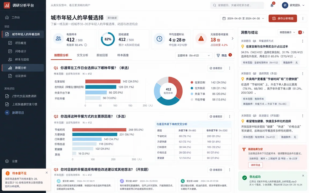Close the 样本量不足 warning toast
This screenshot has width=309, height=193.
(x=47, y=173)
